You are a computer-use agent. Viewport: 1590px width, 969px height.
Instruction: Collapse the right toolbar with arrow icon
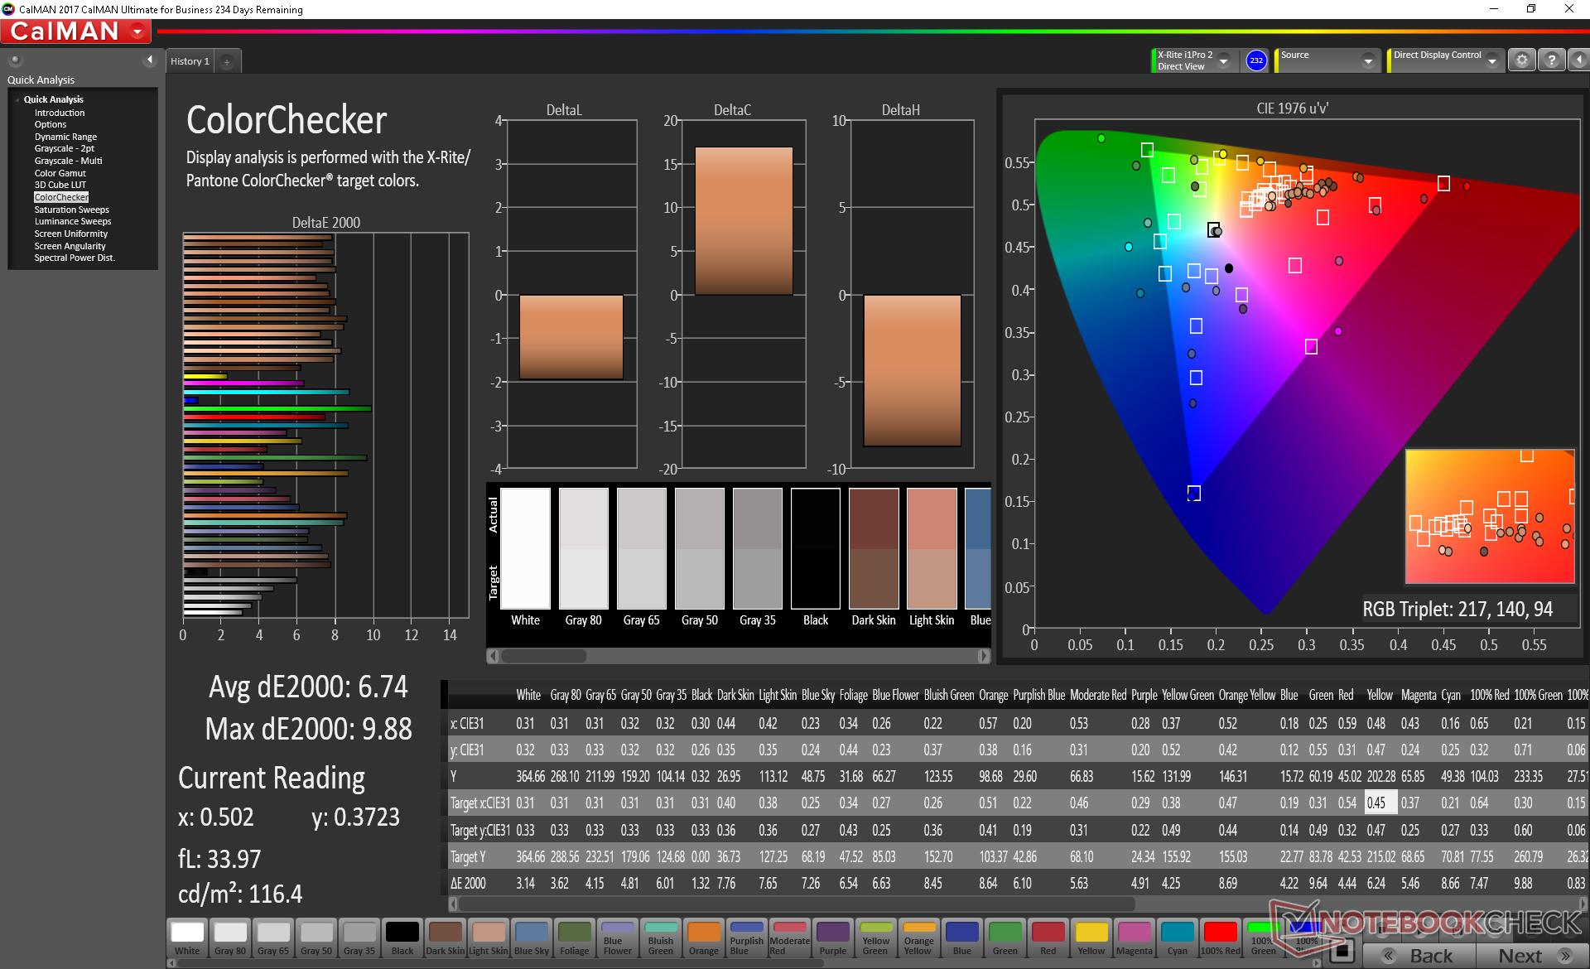[x=1578, y=60]
